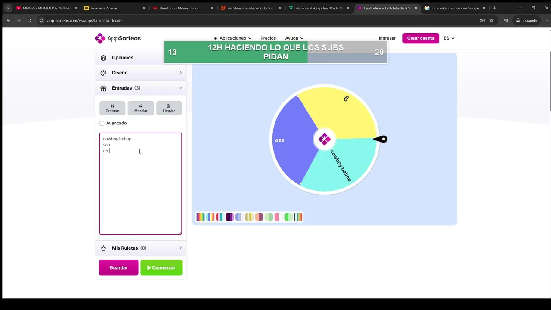The image size is (551, 310).
Task: Collapse the Entradas section
Action: click(x=140, y=88)
